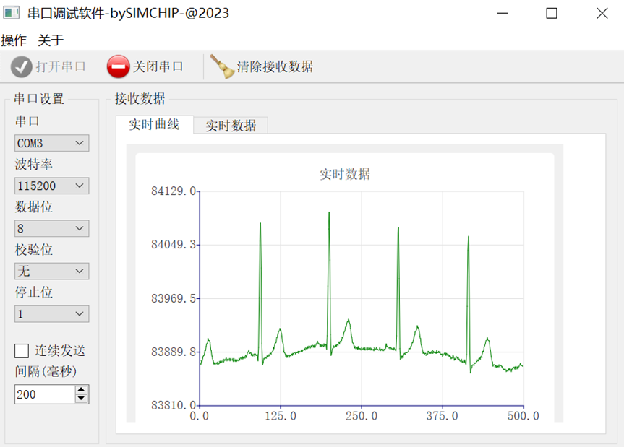Click the 关闭串口 button label
The height and width of the screenshot is (447, 624).
[158, 66]
